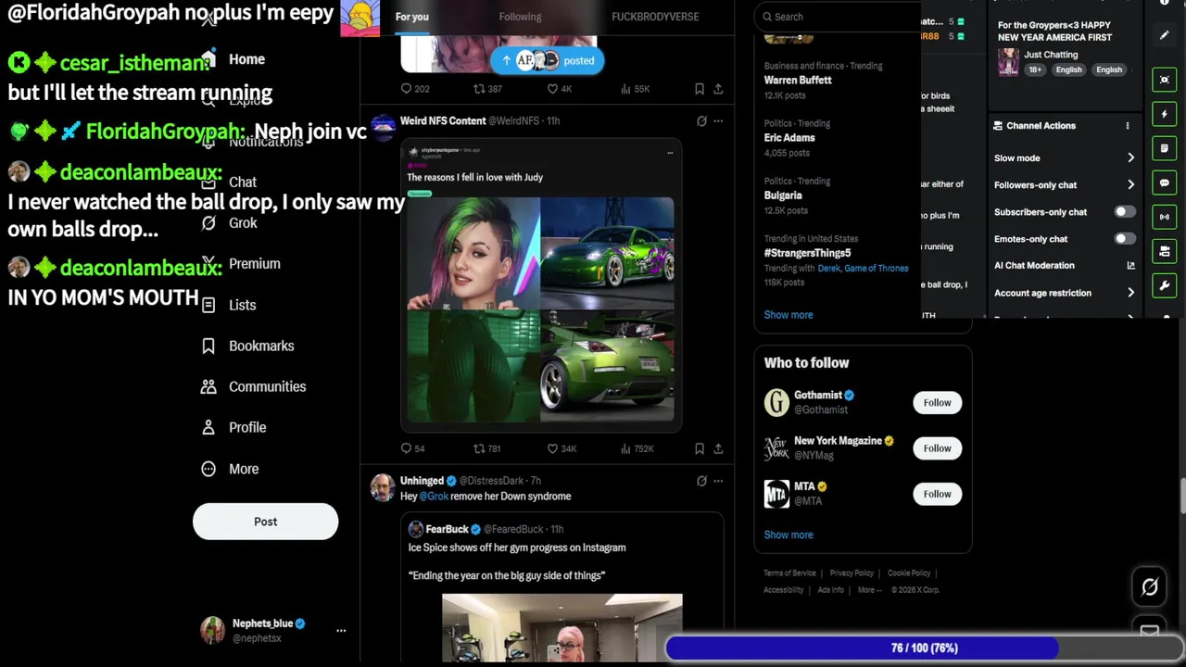
Task: Open Grok action on Unhinged post
Action: click(x=701, y=481)
